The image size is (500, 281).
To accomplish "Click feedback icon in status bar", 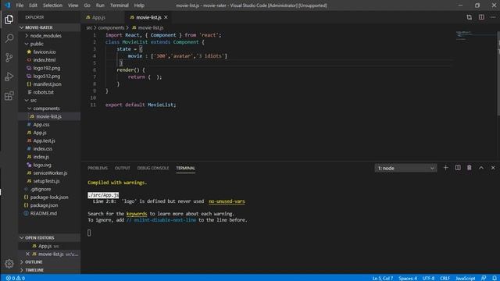I will pyautogui.click(x=484, y=278).
